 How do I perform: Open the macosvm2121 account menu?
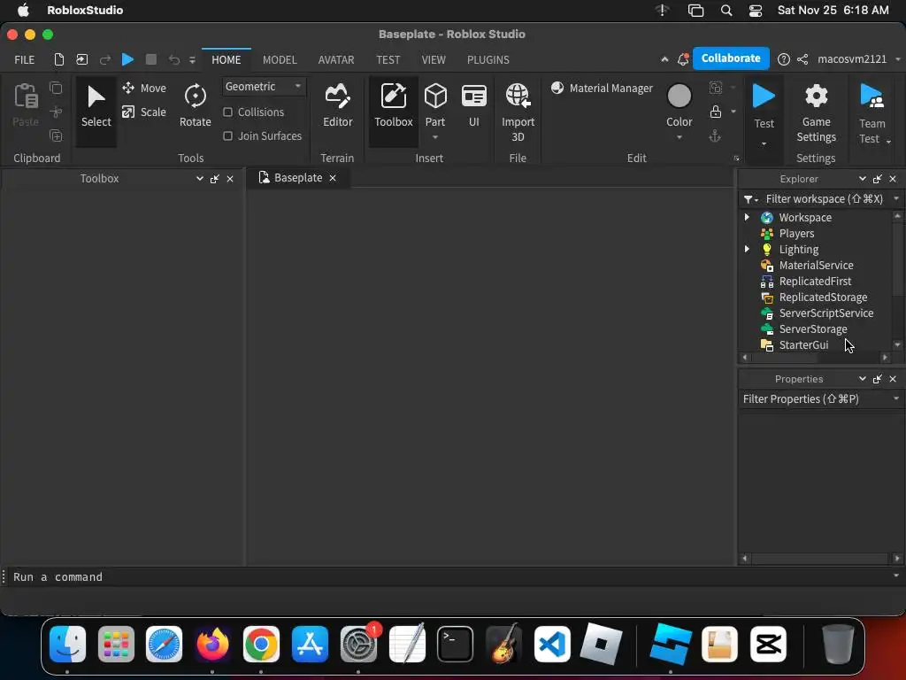coord(857,59)
